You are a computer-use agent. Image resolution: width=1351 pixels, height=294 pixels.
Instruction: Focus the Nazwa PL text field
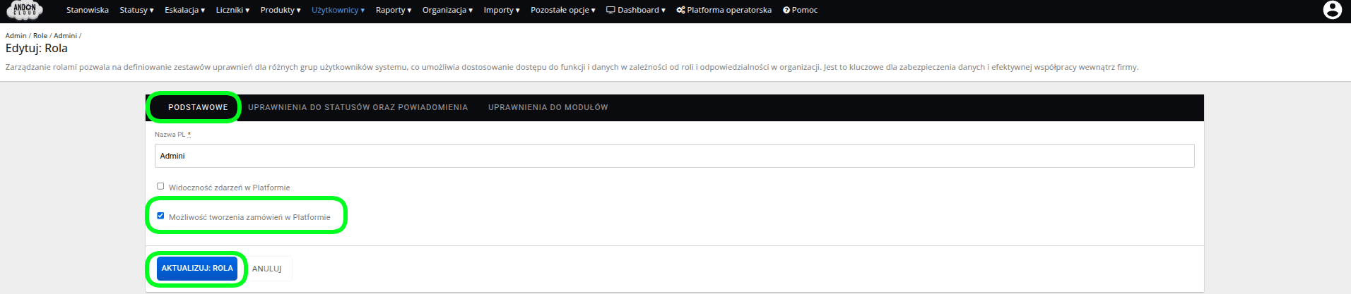coord(674,156)
